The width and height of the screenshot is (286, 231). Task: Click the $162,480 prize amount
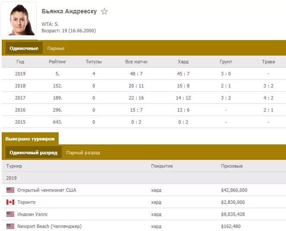pos(231,226)
